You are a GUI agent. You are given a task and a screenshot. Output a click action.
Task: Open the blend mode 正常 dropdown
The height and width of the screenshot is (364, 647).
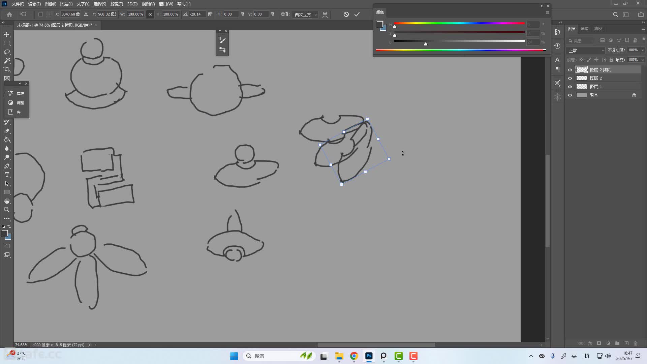point(586,50)
